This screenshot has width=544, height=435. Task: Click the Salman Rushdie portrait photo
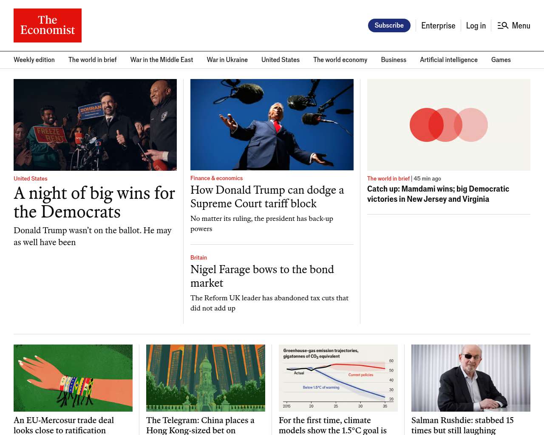(x=471, y=378)
